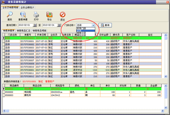Open the 销售单据表 tab
This screenshot has height=115, width=170.
(9, 31)
